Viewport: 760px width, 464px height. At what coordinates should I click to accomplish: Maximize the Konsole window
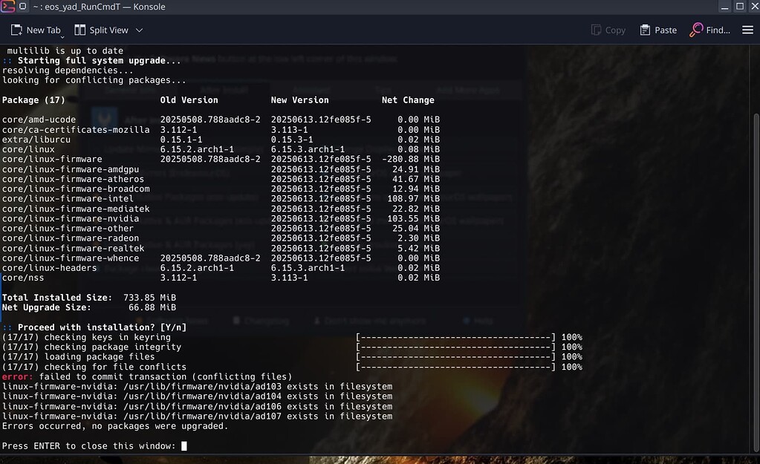pyautogui.click(x=738, y=7)
